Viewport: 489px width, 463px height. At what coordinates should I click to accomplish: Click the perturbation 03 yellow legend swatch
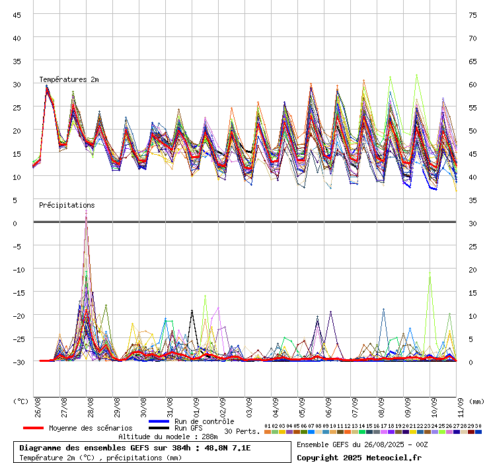click(x=282, y=432)
